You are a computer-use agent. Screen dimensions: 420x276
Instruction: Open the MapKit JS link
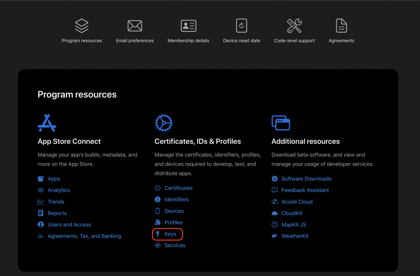(294, 225)
